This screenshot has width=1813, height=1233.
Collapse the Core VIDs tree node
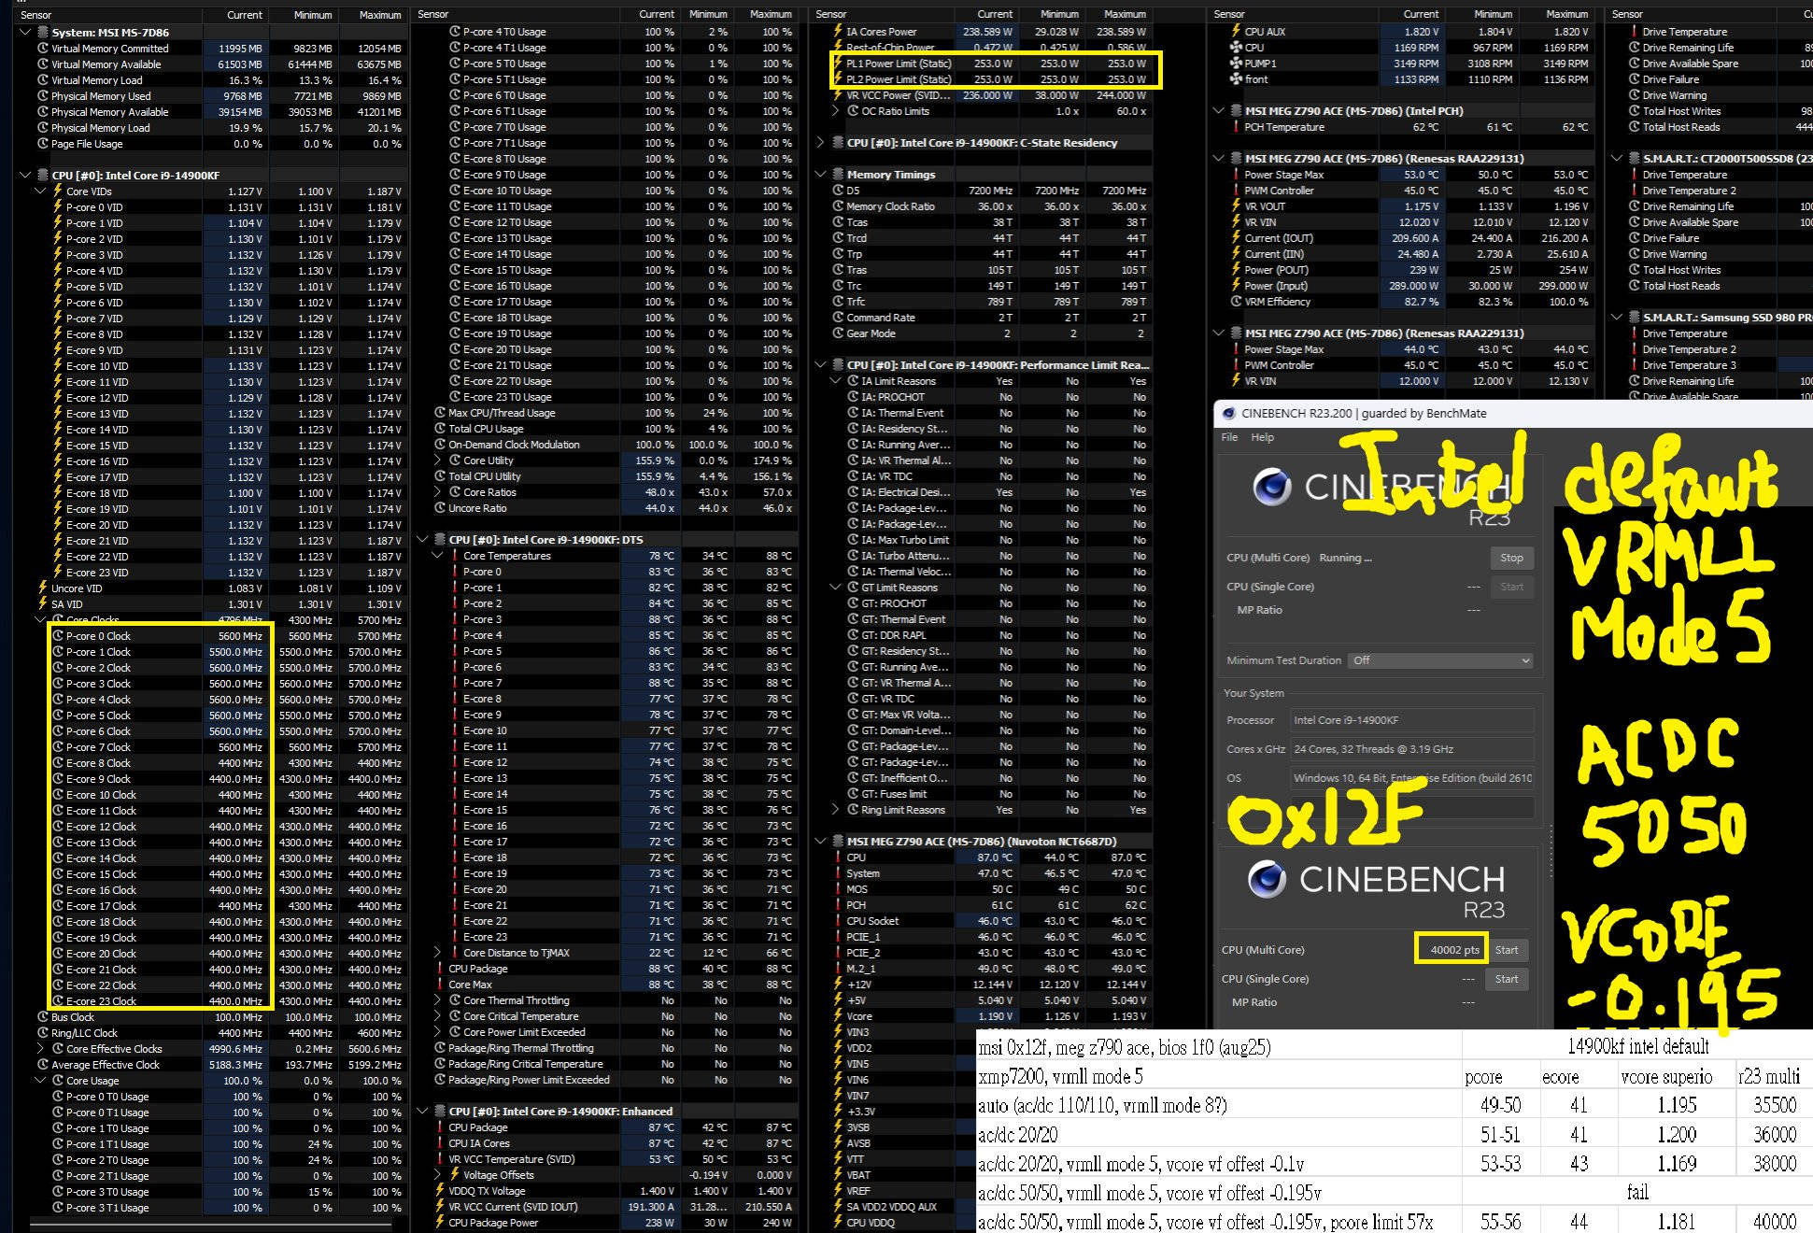(x=40, y=191)
